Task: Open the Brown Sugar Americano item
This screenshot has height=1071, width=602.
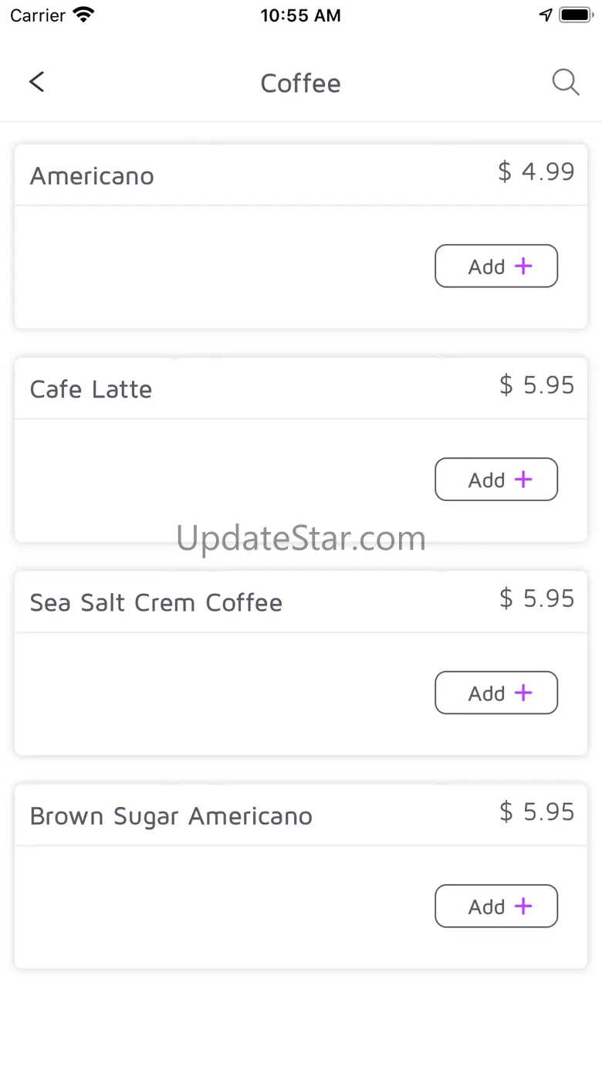Action: click(x=171, y=816)
